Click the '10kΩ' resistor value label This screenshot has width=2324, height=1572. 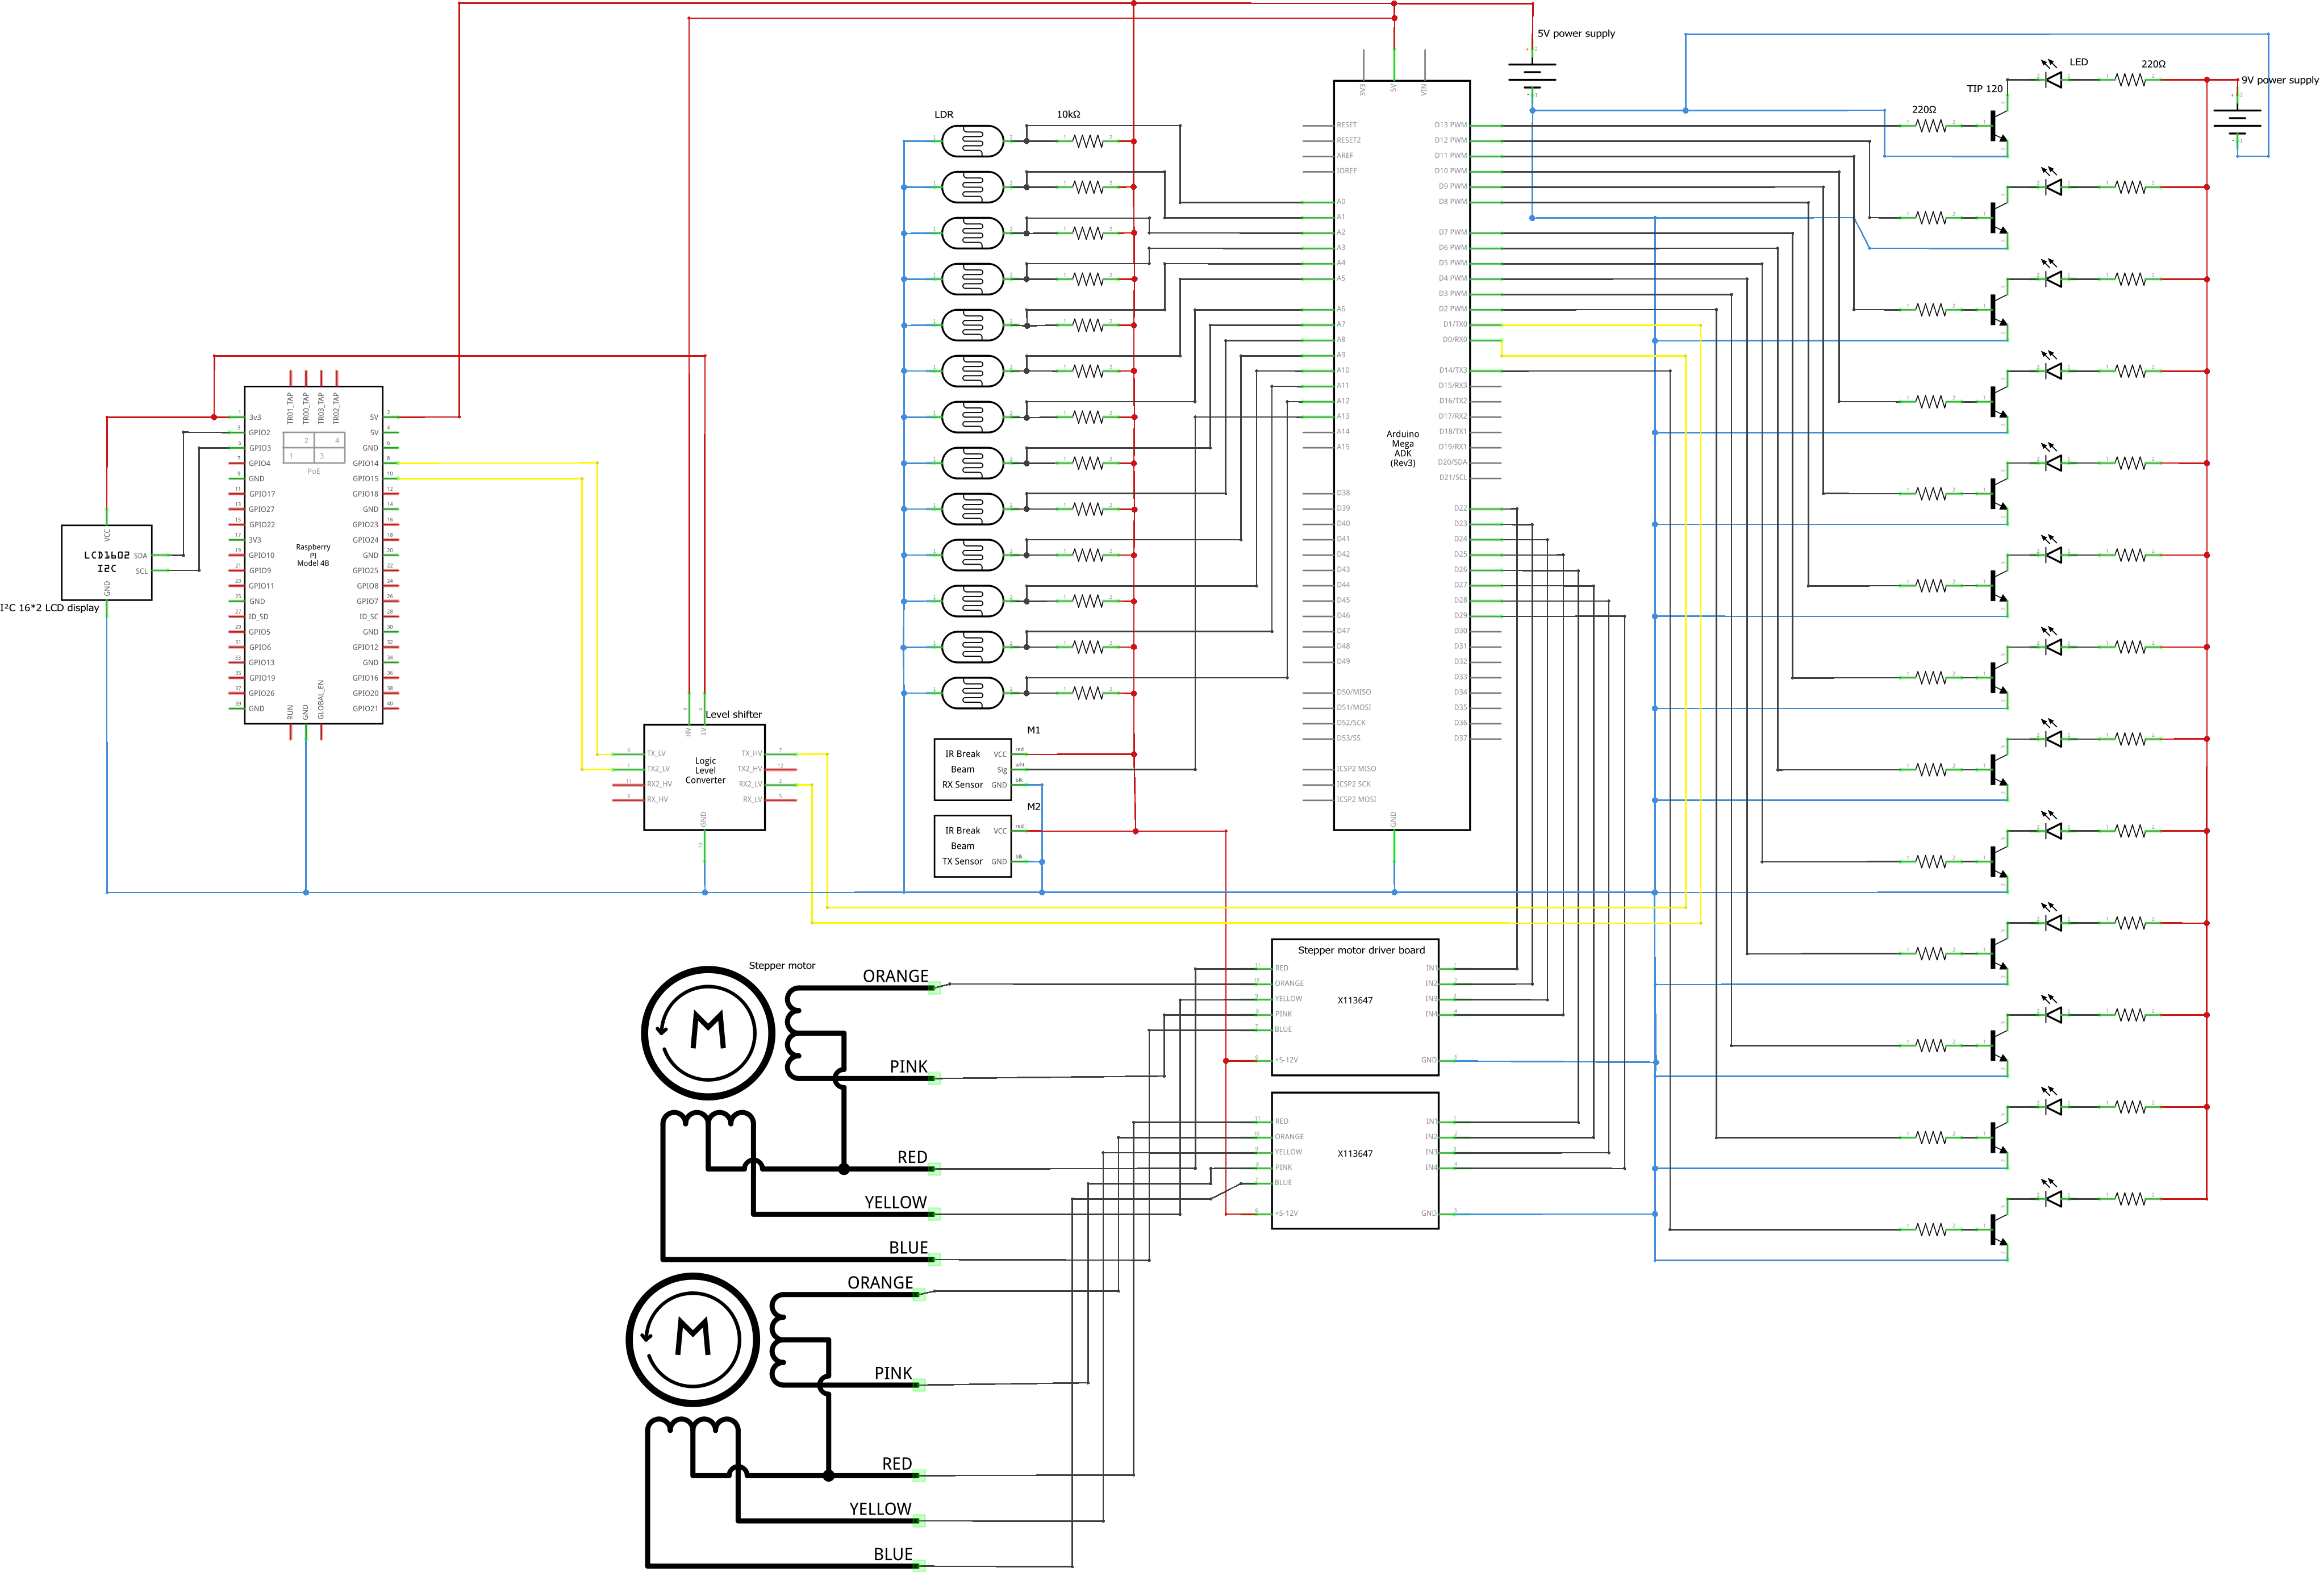(1069, 114)
